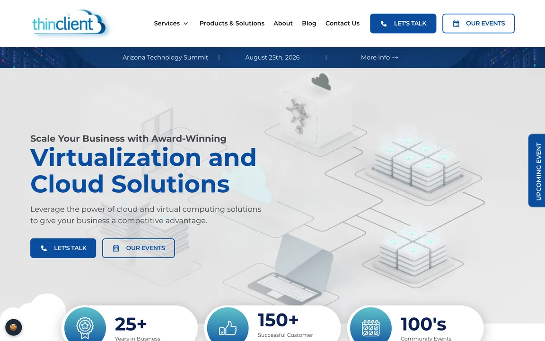Click the 150+ statistic number
Viewport: 545px width, 341px height.
point(278,320)
